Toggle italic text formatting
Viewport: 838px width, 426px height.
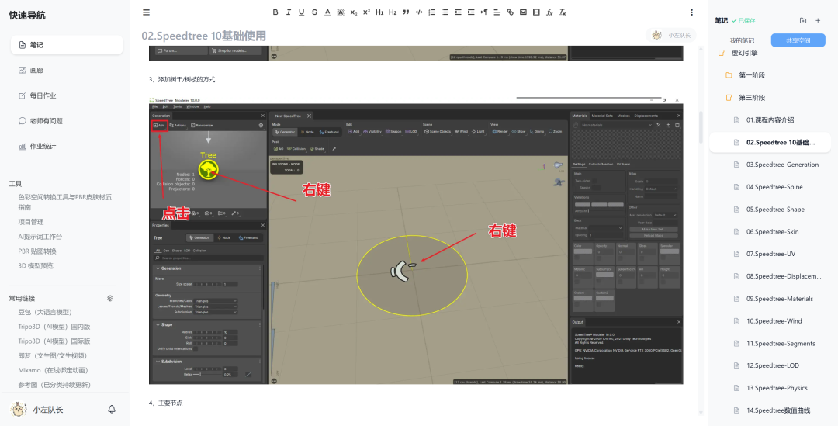(x=289, y=12)
